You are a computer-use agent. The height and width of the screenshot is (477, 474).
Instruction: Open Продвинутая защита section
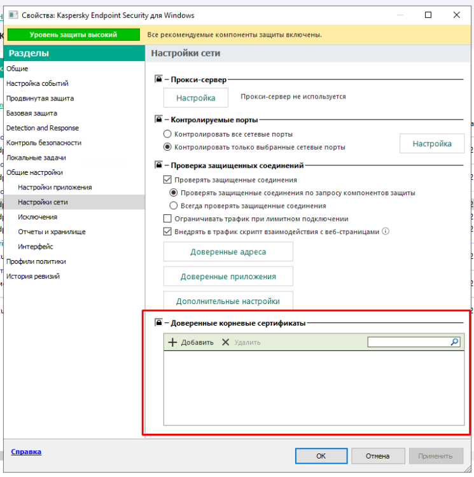tap(74, 98)
